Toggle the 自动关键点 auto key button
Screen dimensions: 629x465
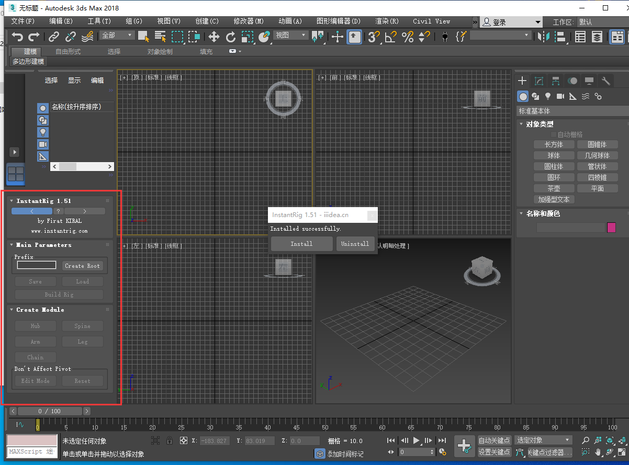click(495, 440)
